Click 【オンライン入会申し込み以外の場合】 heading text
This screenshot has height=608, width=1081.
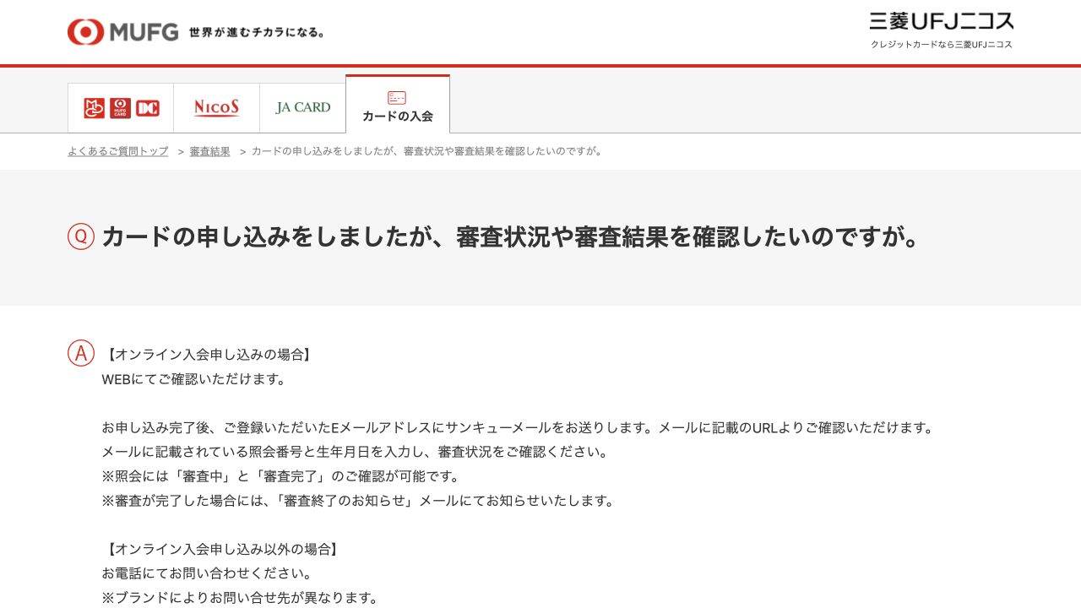point(222,549)
